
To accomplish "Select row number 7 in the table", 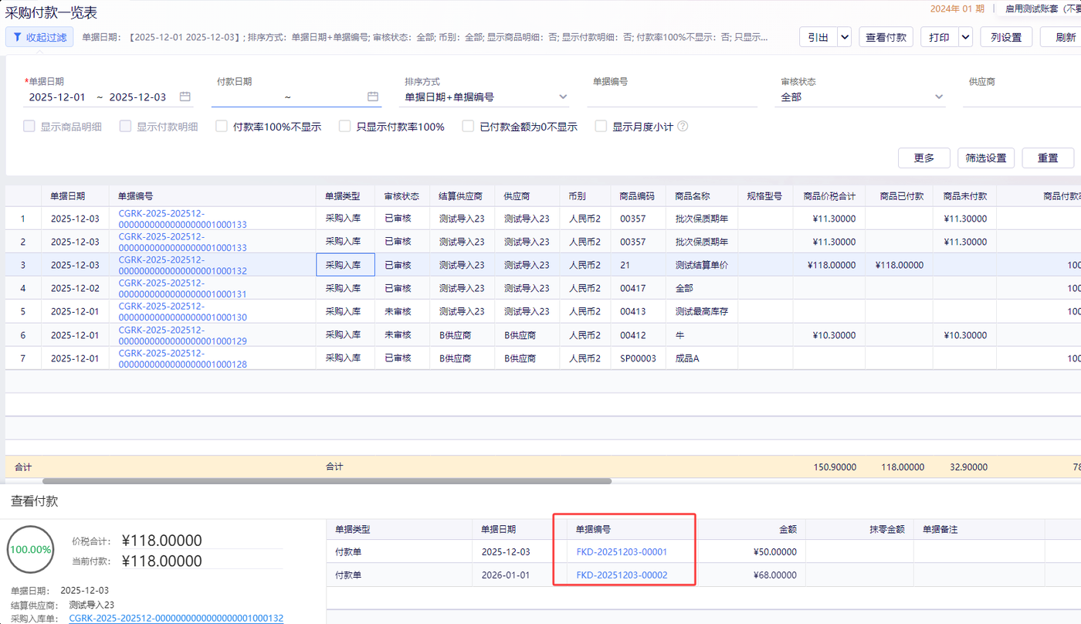I will pyautogui.click(x=23, y=358).
